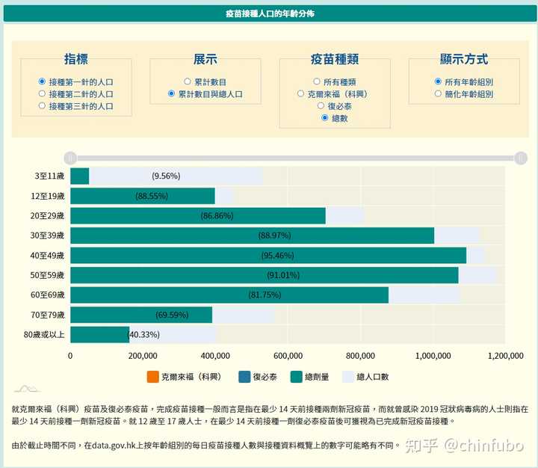Image resolution: width=538 pixels, height=468 pixels.
Task: Select 所有年齡組別 display mode
Action: point(438,81)
